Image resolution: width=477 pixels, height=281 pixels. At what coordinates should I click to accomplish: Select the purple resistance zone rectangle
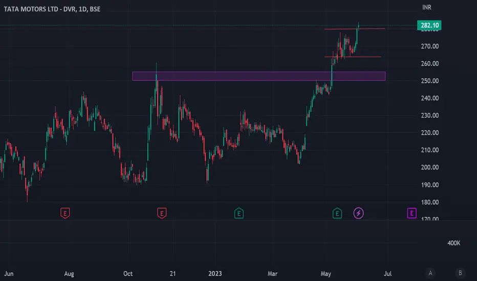click(258, 76)
